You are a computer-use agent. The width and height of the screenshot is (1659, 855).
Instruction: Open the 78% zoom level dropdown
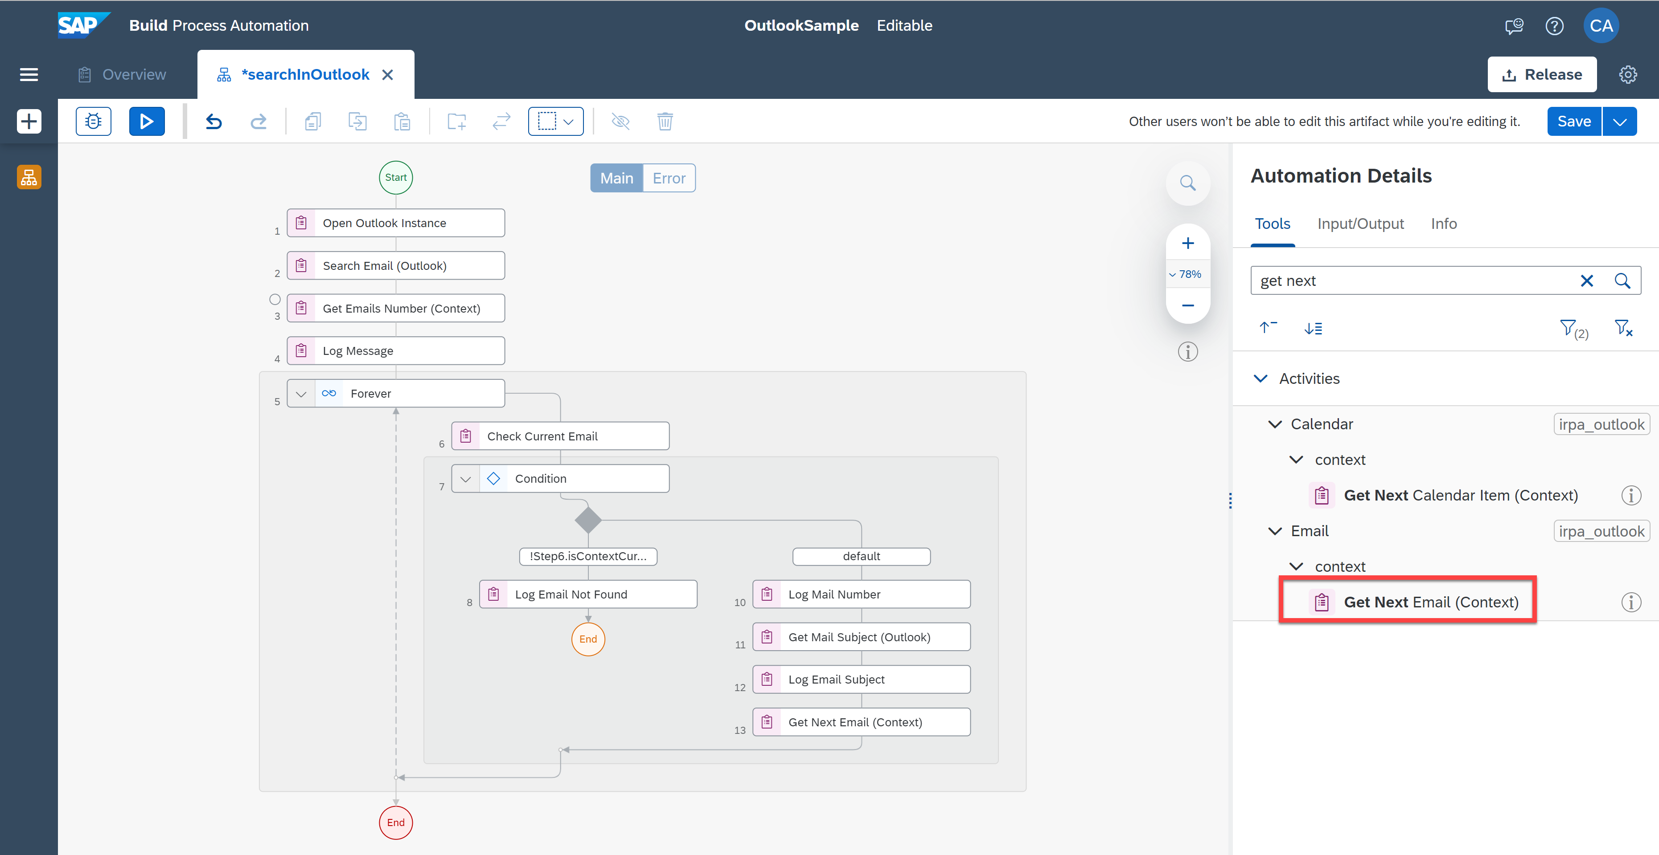[x=1185, y=274]
